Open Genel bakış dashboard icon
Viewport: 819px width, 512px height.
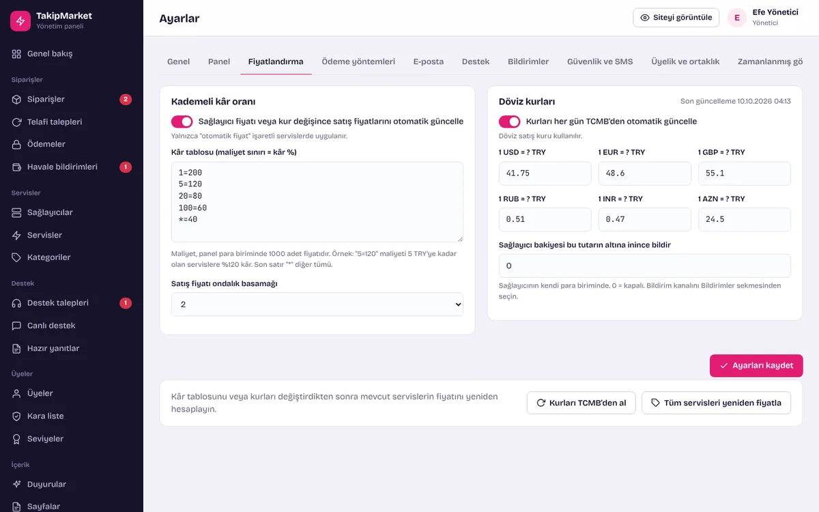17,54
